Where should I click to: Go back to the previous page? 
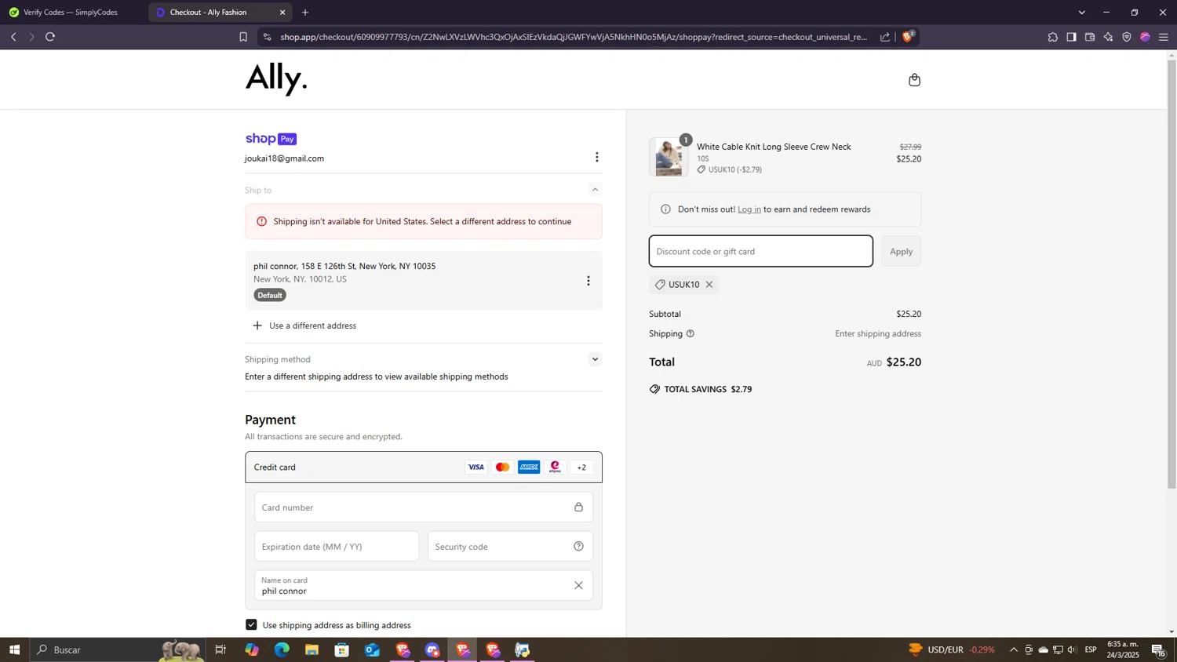13,37
